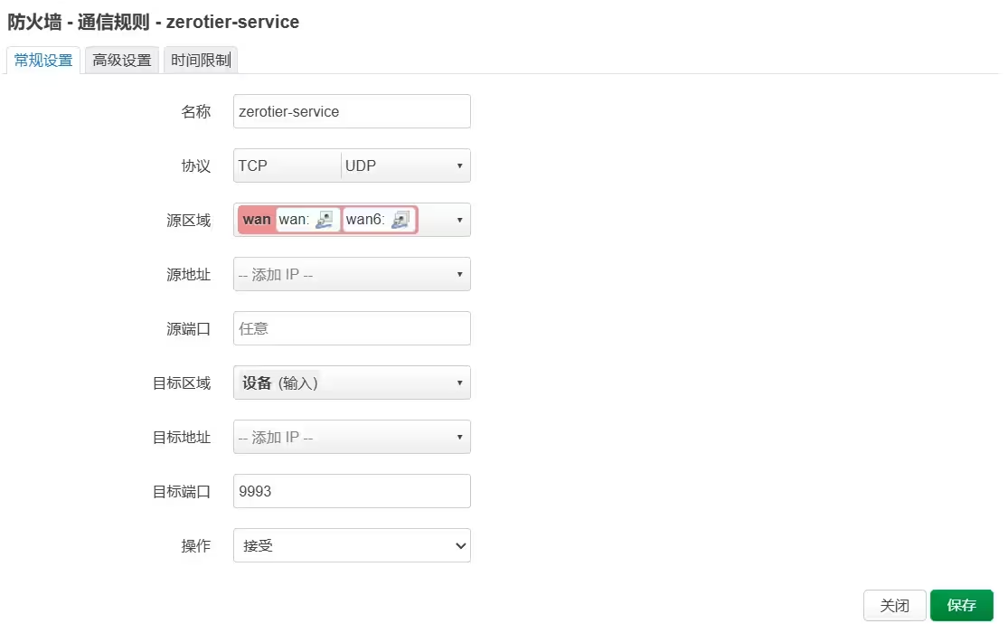Open source address IP dropdown
The image size is (1008, 633).
[x=459, y=274]
